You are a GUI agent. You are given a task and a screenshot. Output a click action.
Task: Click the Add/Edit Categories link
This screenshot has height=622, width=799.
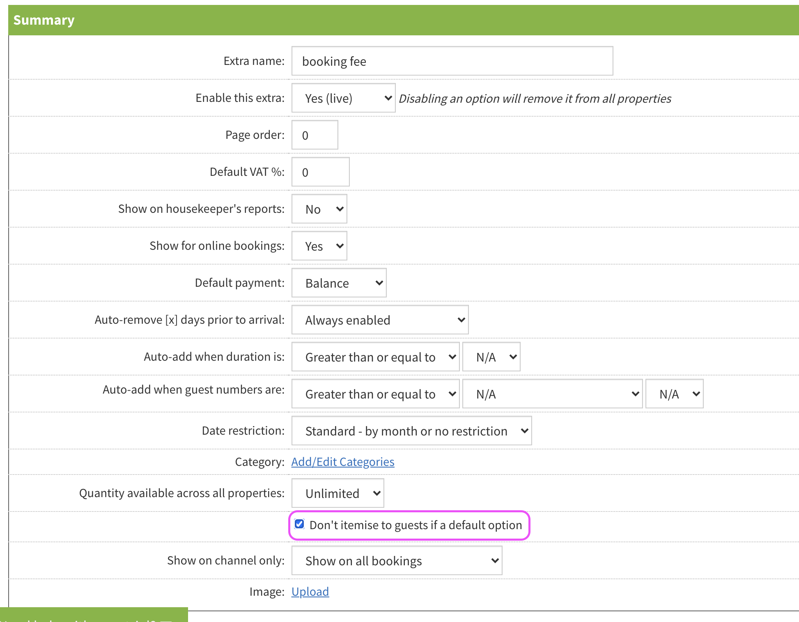[x=343, y=462]
